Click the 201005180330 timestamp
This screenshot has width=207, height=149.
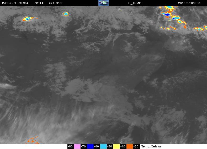[189, 3]
